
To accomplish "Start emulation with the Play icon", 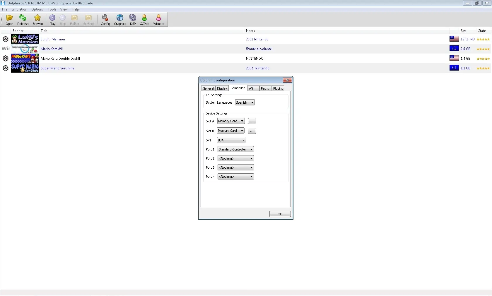I will pos(52,20).
